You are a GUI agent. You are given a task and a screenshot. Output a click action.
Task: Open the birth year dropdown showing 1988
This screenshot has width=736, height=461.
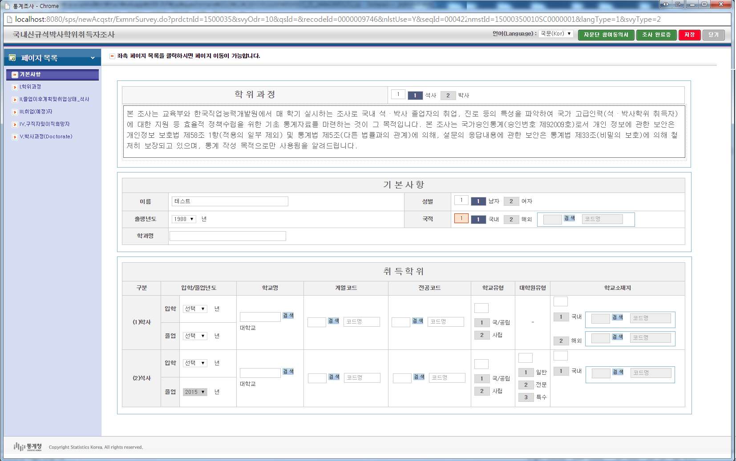tap(184, 219)
